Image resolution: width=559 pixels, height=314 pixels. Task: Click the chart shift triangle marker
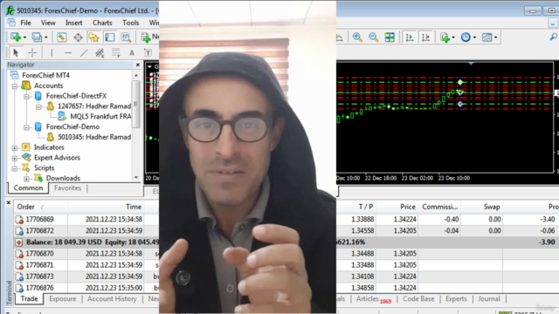pos(471,64)
